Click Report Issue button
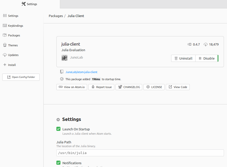Image resolution: width=227 pixels, height=167 pixels. [101, 87]
